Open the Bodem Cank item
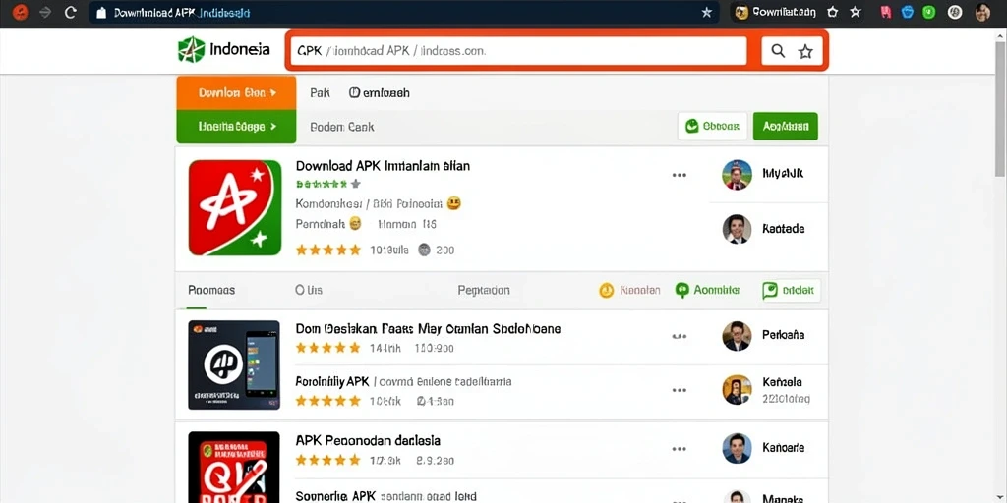Viewport: 1007px width, 503px height. (x=341, y=127)
